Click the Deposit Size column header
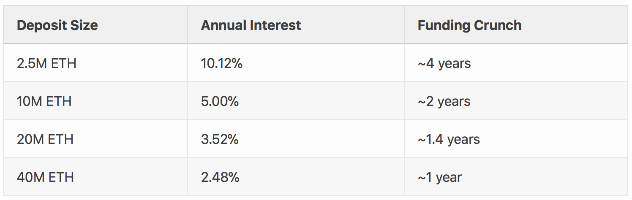Image resolution: width=632 pixels, height=200 pixels. tap(95, 25)
